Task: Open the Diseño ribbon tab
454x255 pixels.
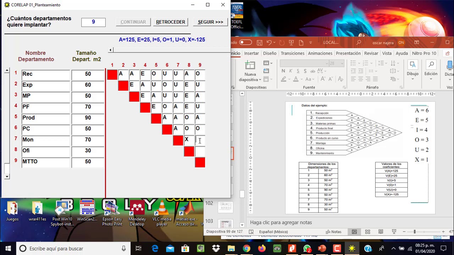Action: coord(270,53)
